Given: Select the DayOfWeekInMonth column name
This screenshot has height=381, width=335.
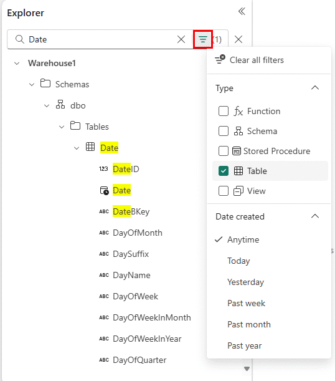Looking at the screenshot, I should [x=152, y=317].
